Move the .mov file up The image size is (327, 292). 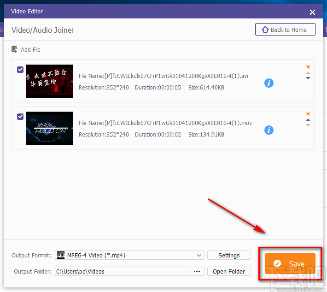[308, 120]
